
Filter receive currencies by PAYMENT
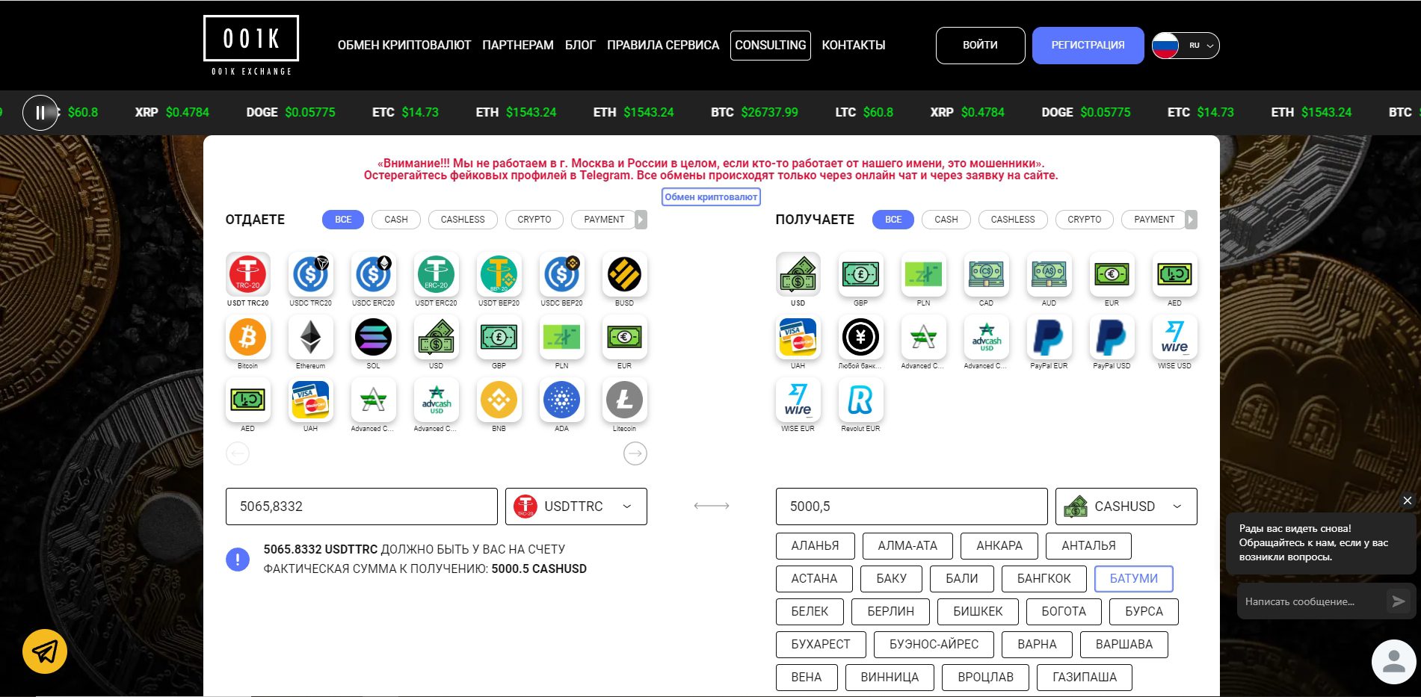pyautogui.click(x=1153, y=220)
